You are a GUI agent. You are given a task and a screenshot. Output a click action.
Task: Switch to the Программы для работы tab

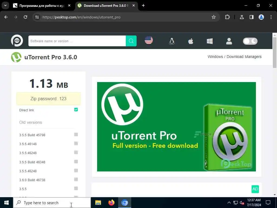pos(42,6)
